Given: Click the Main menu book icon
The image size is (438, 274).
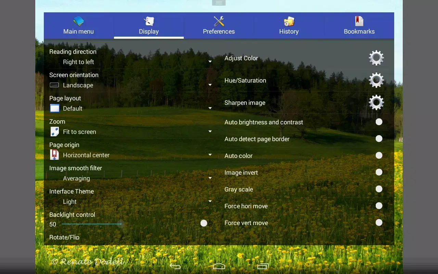Looking at the screenshot, I should (x=78, y=21).
